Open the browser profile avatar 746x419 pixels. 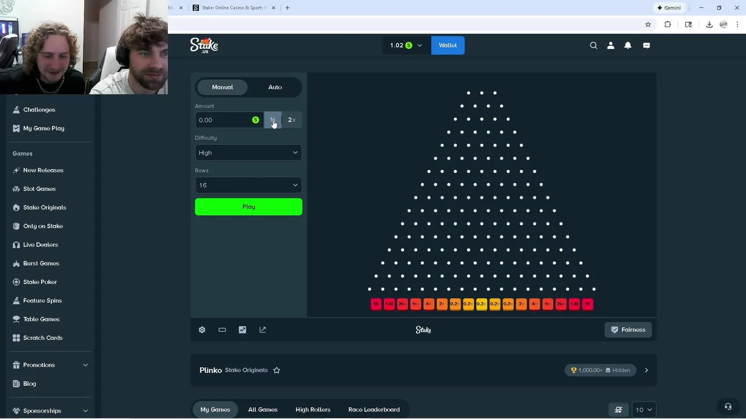[723, 24]
